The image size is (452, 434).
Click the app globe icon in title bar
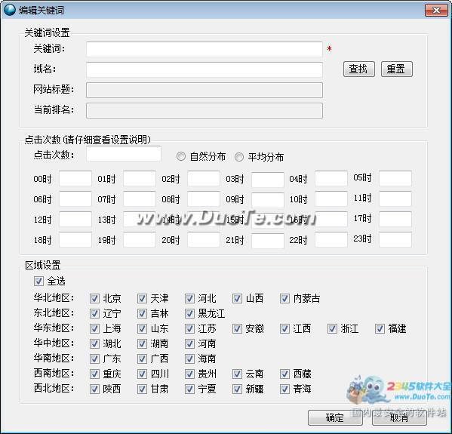9,11
